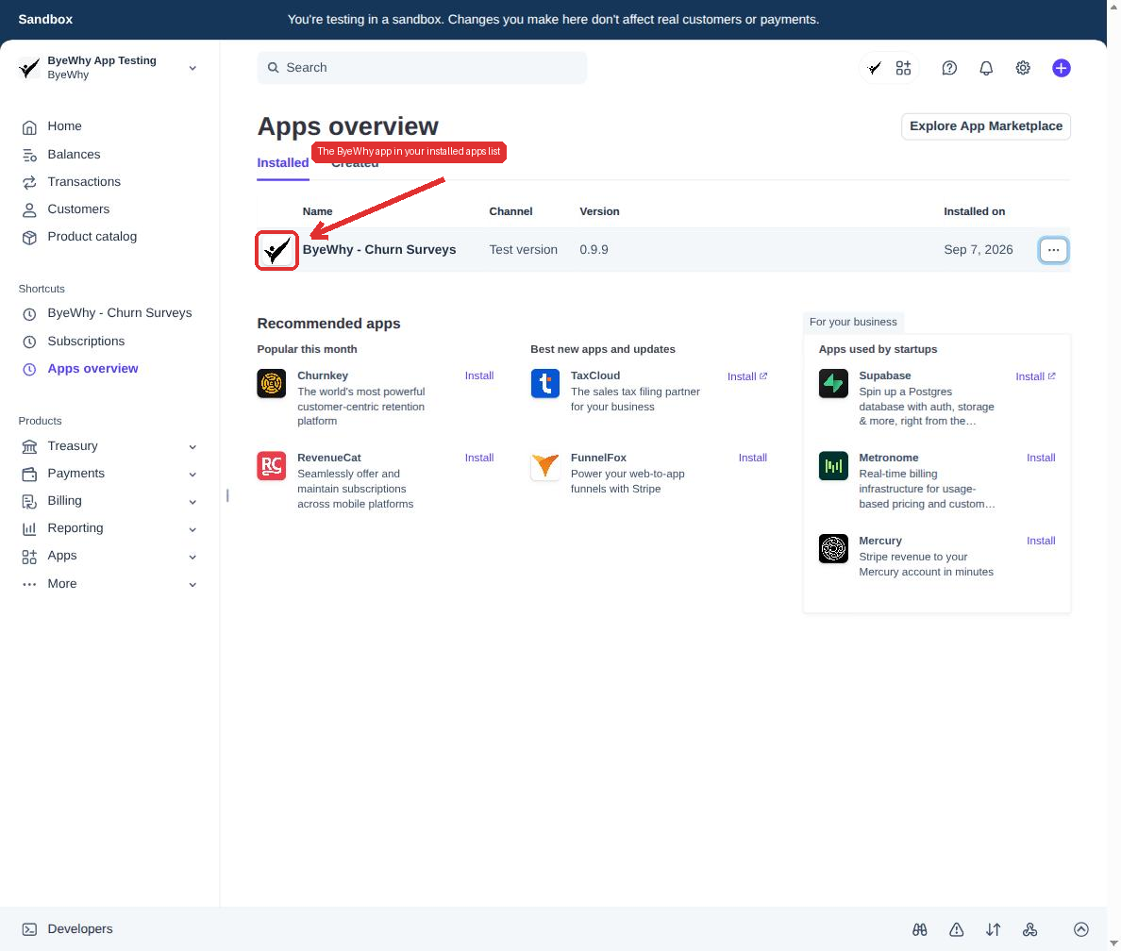This screenshot has width=1121, height=951.
Task: Click the Supabase app icon
Action: coord(833,383)
